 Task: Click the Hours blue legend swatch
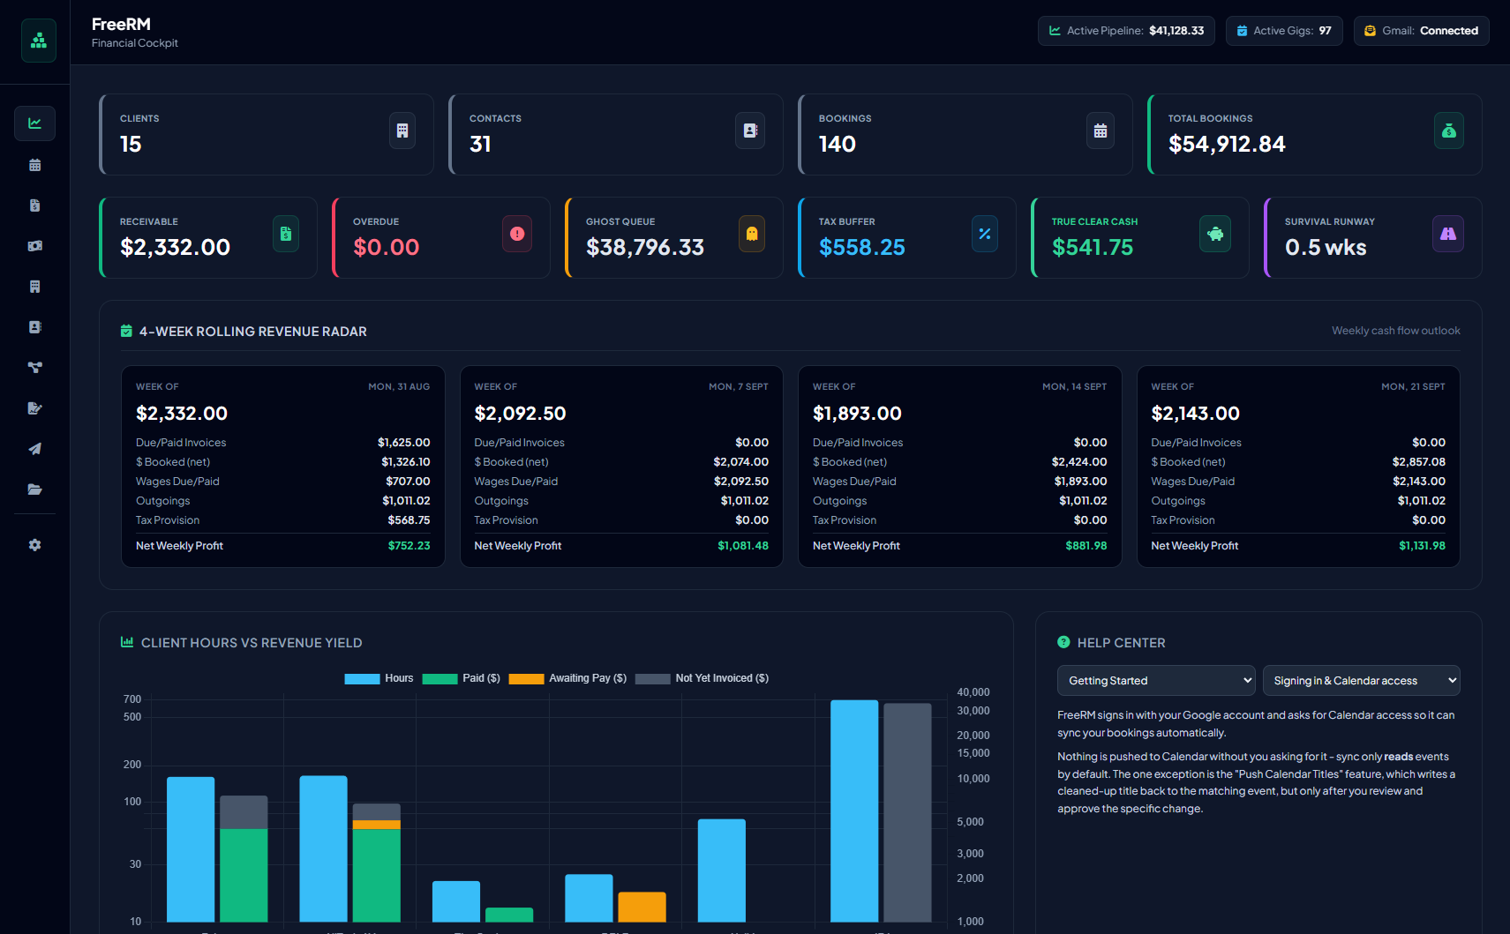coord(362,679)
